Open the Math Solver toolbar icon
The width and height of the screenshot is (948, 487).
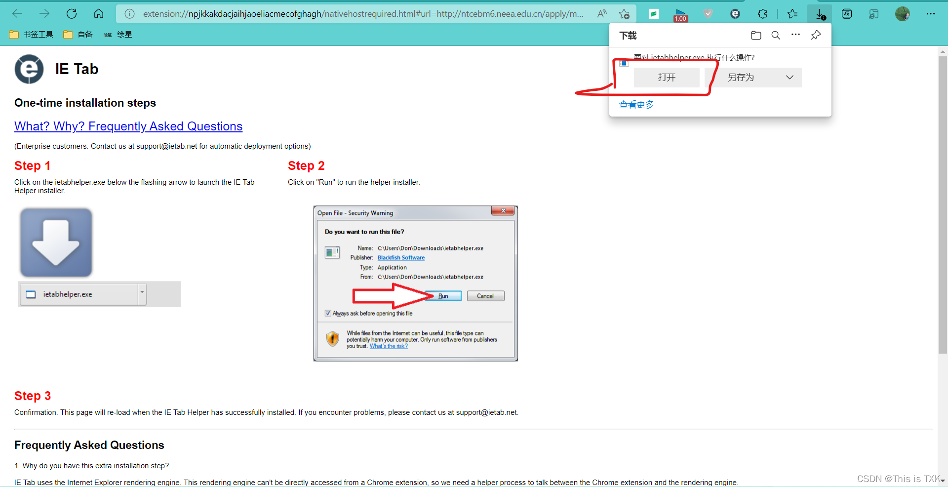(x=847, y=14)
